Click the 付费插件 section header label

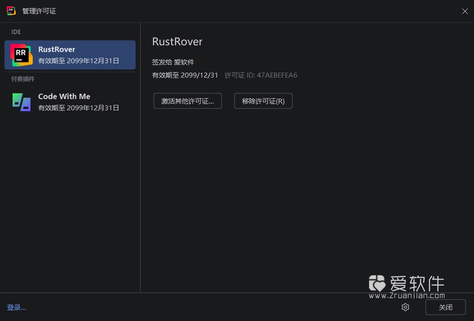pos(23,79)
